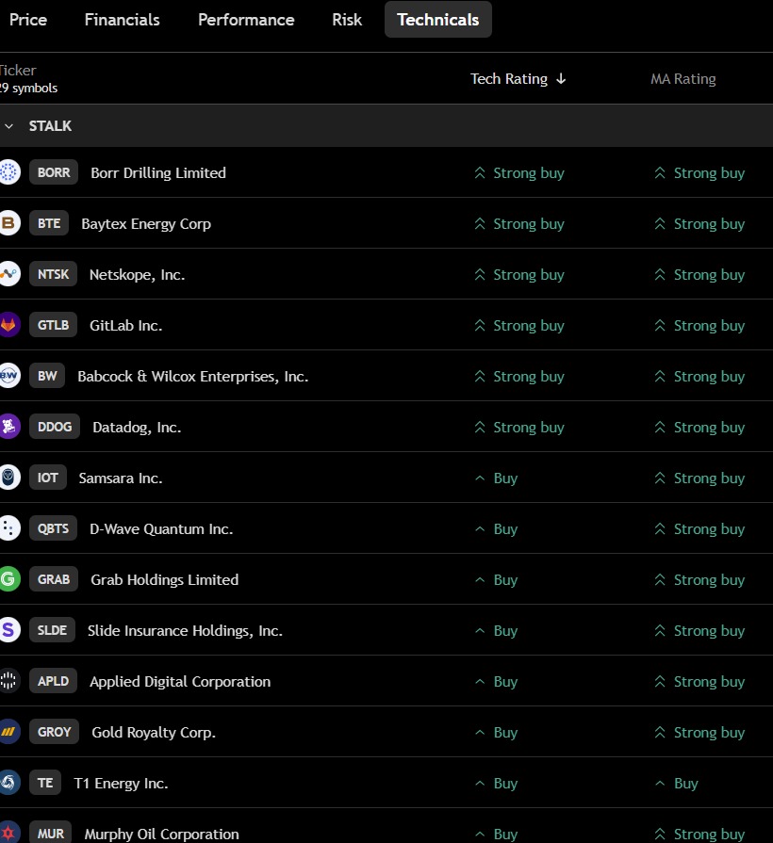Viewport: 773px width, 843px height.
Task: Select the DDOG ticker badge
Action: coord(55,427)
